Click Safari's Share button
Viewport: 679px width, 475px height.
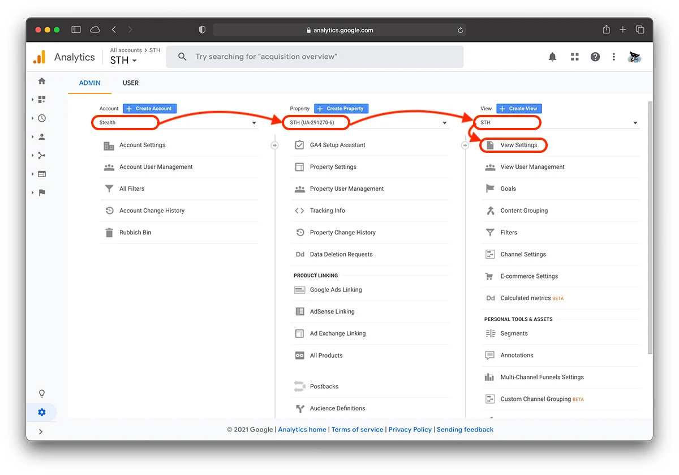point(606,29)
